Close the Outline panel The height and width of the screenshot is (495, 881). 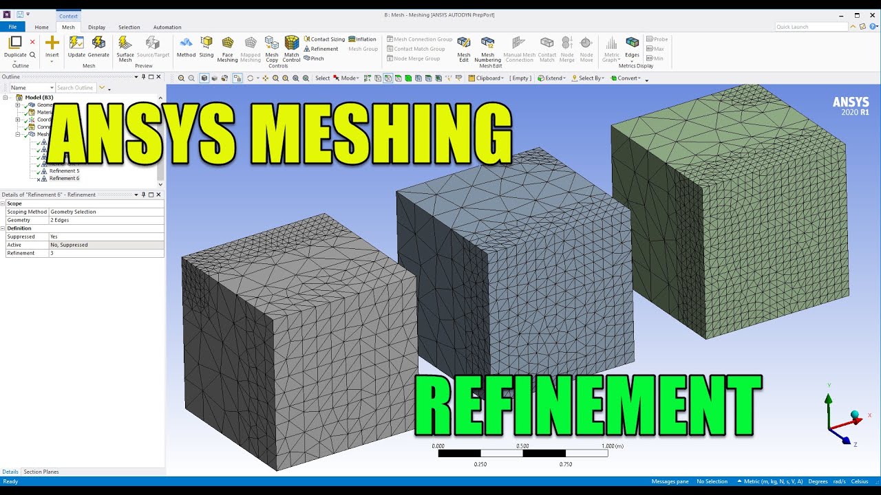159,77
